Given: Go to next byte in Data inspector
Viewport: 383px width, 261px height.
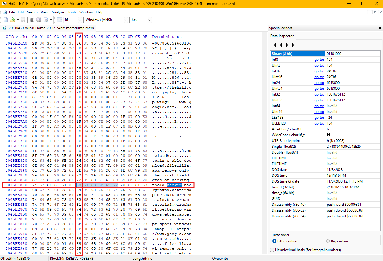Looking at the screenshot, I should click(x=287, y=45).
